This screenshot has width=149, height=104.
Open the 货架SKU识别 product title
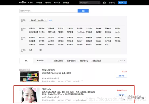click(x=48, y=70)
